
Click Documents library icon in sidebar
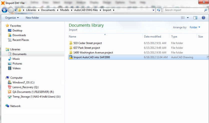[9, 54]
